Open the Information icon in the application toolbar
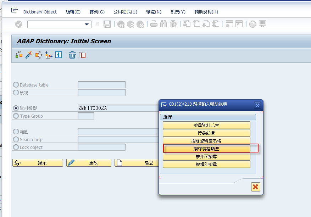This screenshot has width=311, height=217. click(x=59, y=55)
